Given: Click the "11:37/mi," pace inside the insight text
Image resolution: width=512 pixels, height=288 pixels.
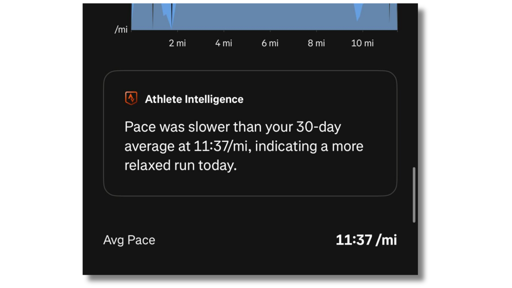Looking at the screenshot, I should tap(222, 146).
